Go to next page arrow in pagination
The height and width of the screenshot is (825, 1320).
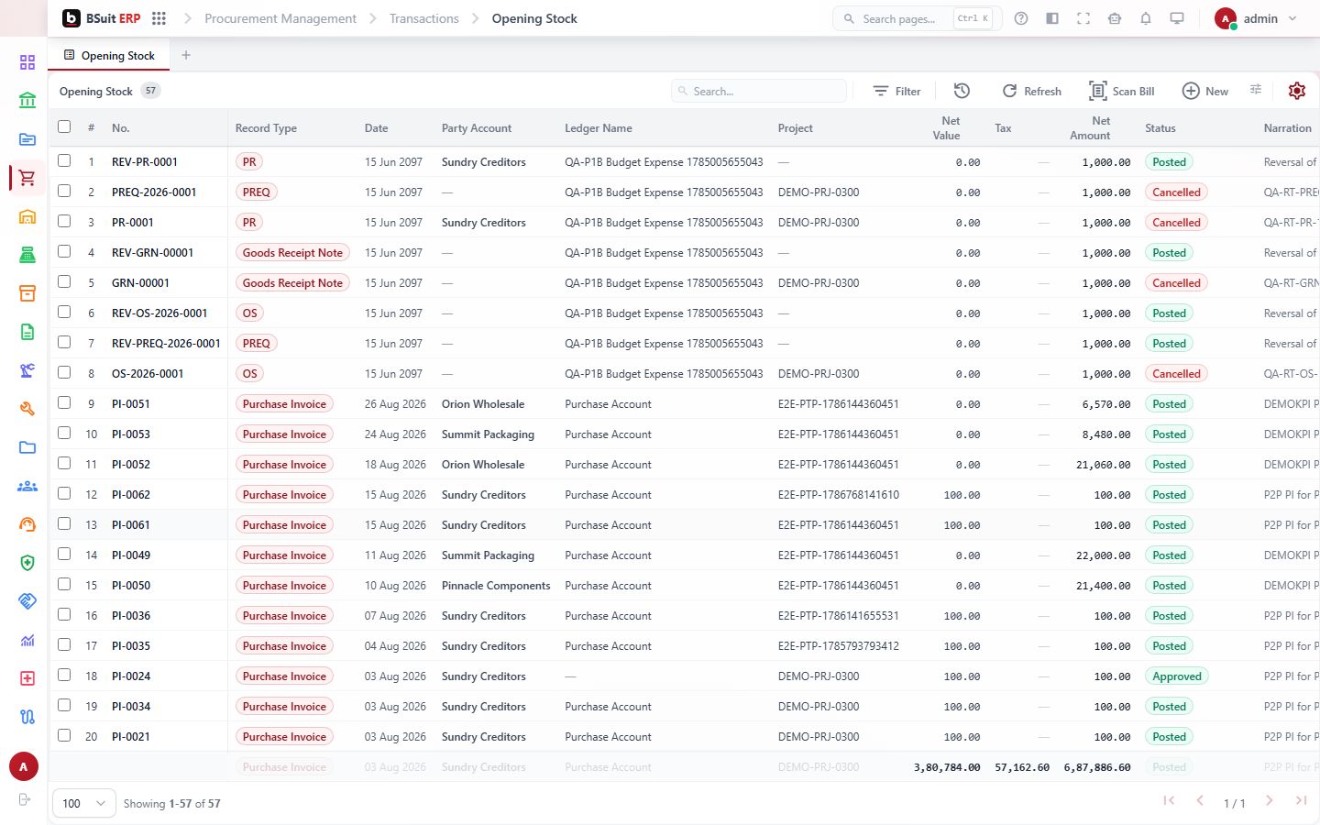click(x=1269, y=801)
